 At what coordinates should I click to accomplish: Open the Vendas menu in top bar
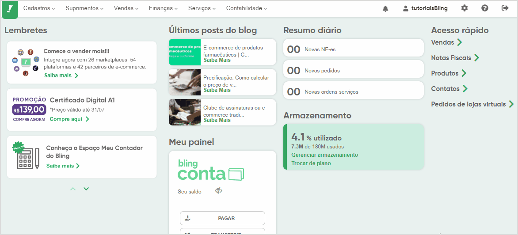(126, 8)
